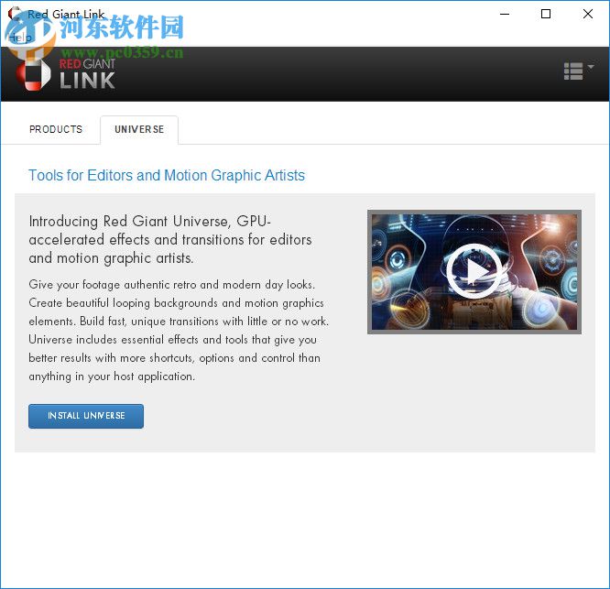Click the Install Universe button
610x589 pixels.
(x=86, y=416)
